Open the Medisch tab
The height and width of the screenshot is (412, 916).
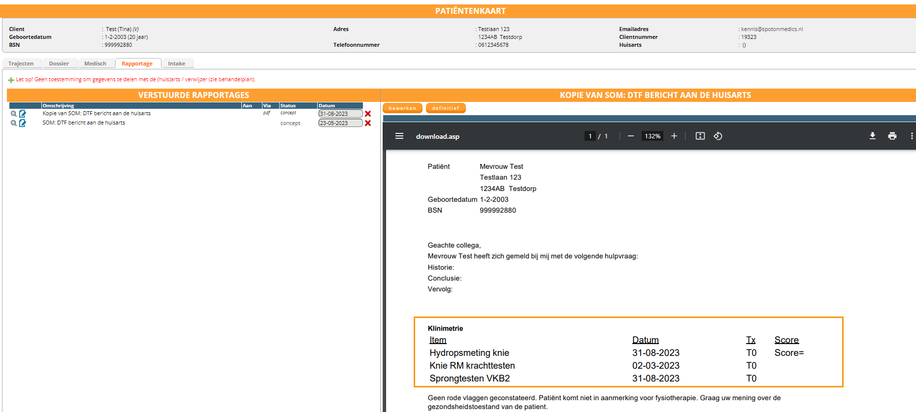(x=95, y=63)
